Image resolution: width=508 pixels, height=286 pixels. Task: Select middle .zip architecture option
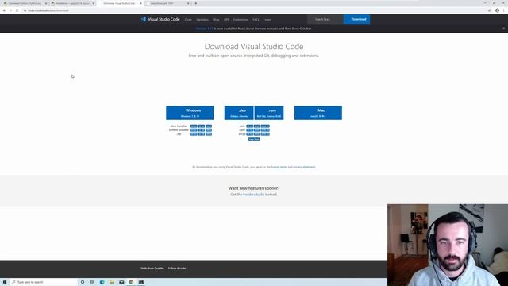click(x=202, y=134)
